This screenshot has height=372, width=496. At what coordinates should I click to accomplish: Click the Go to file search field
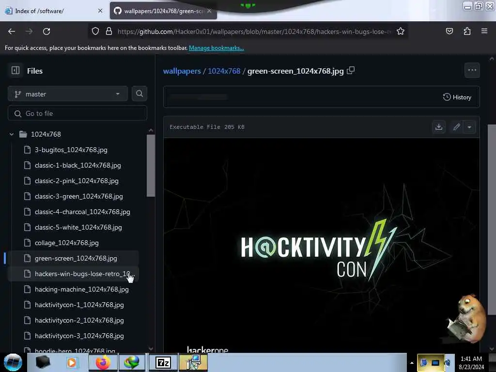coord(77,113)
